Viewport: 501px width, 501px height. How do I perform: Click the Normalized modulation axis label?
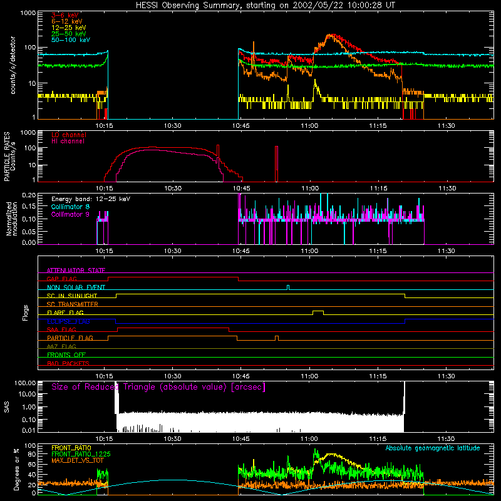coord(11,219)
